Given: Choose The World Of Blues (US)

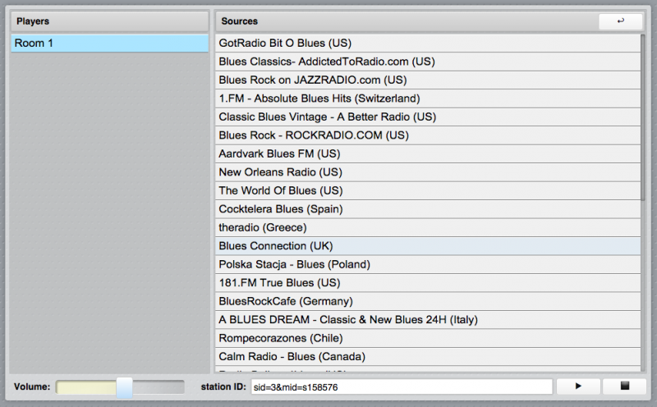Looking at the screenshot, I should [428, 190].
